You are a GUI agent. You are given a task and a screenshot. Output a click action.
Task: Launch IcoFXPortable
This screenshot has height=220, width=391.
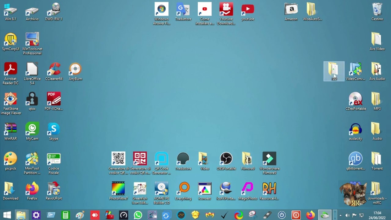click(x=226, y=192)
